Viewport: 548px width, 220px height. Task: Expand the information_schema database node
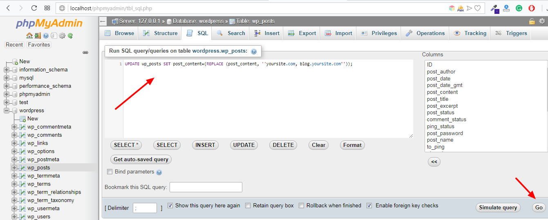point(7,70)
